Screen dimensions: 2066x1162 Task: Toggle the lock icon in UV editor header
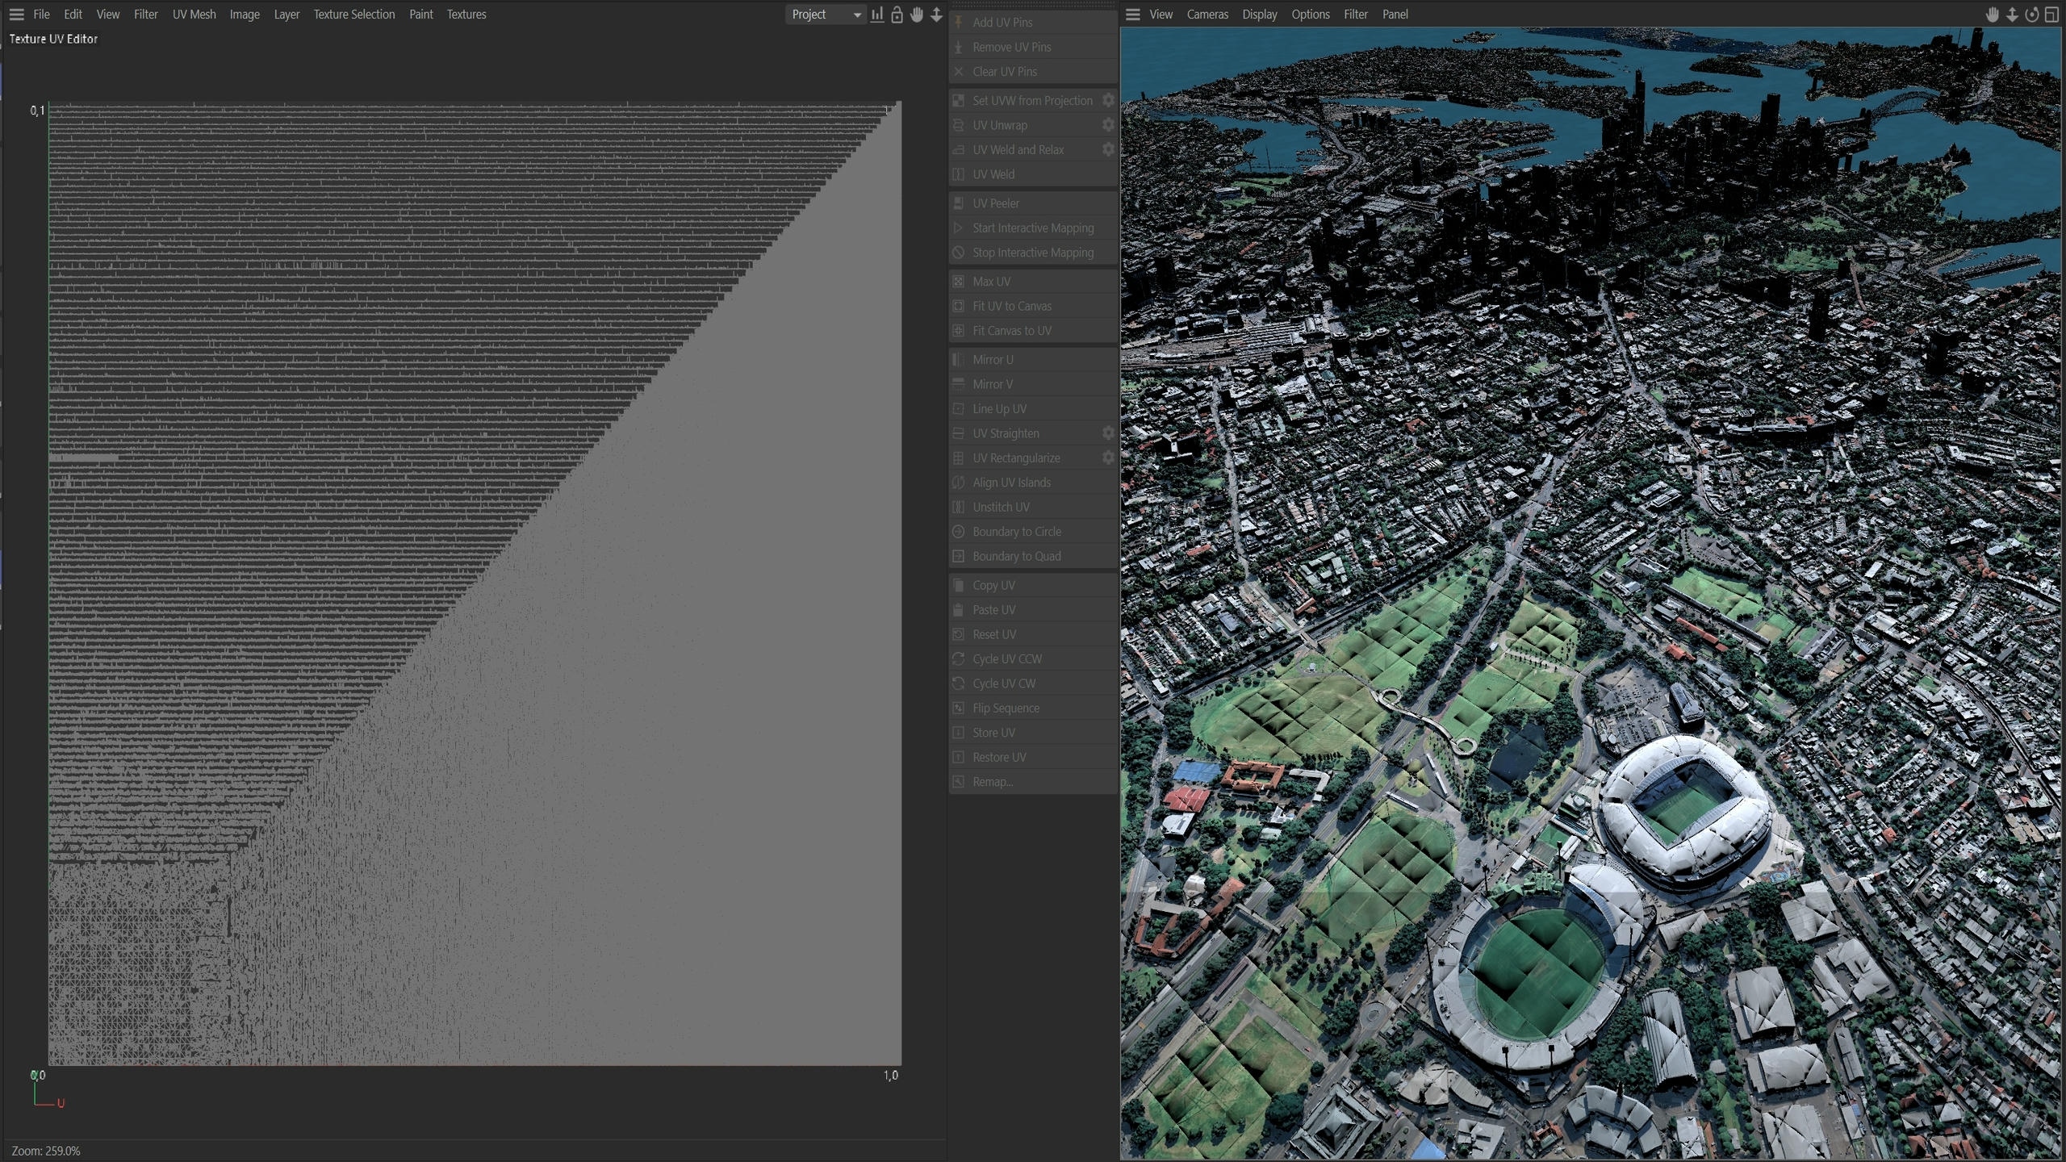(x=897, y=15)
